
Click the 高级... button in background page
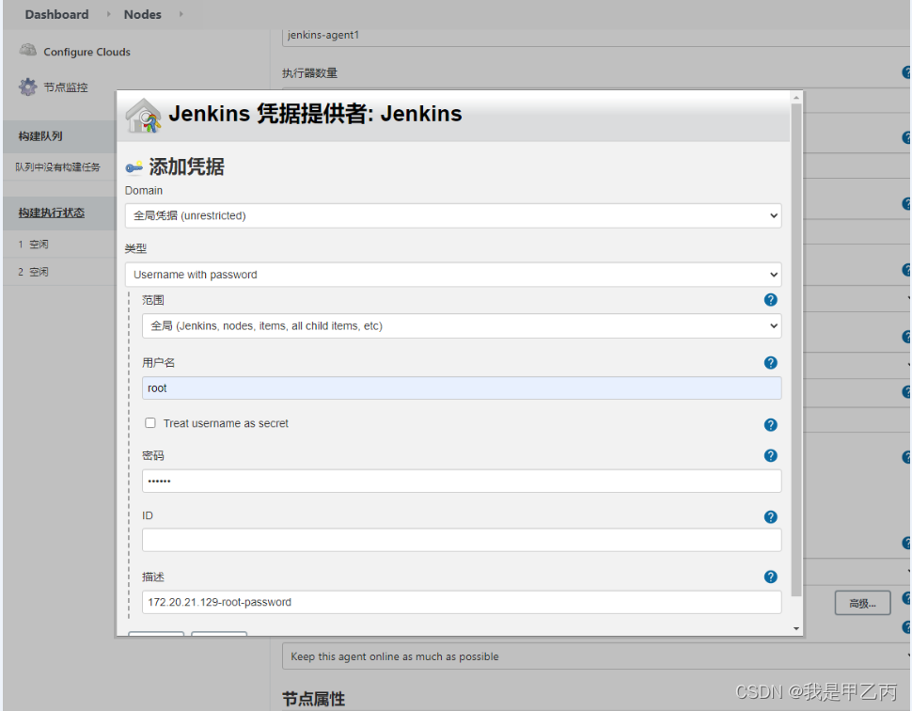tap(862, 604)
